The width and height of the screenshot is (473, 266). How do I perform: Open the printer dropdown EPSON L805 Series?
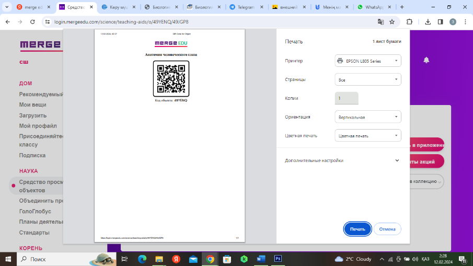(x=368, y=61)
